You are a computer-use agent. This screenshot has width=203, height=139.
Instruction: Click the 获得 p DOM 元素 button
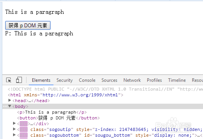(x=28, y=25)
